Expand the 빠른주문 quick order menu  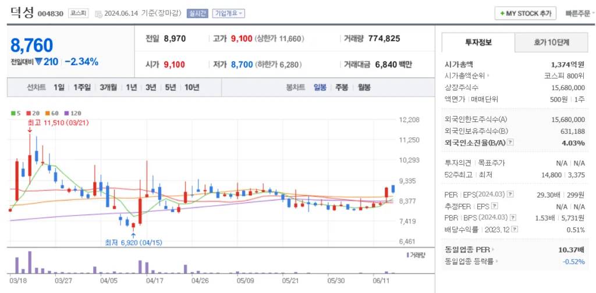click(580, 13)
